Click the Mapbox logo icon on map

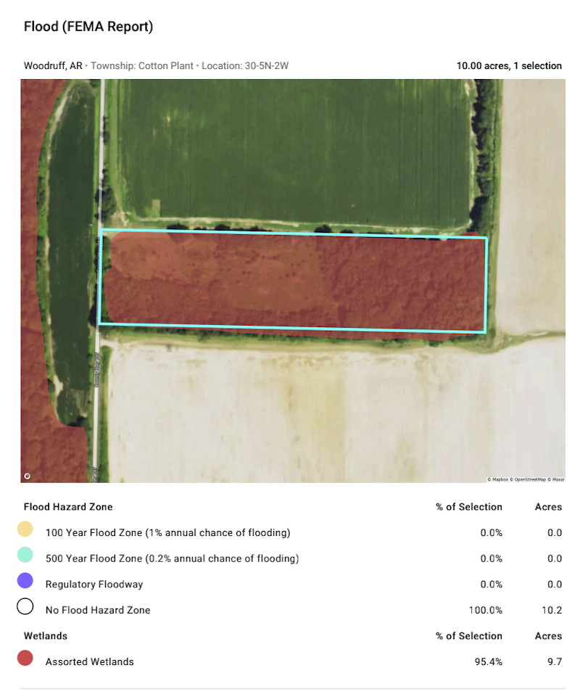[x=28, y=476]
